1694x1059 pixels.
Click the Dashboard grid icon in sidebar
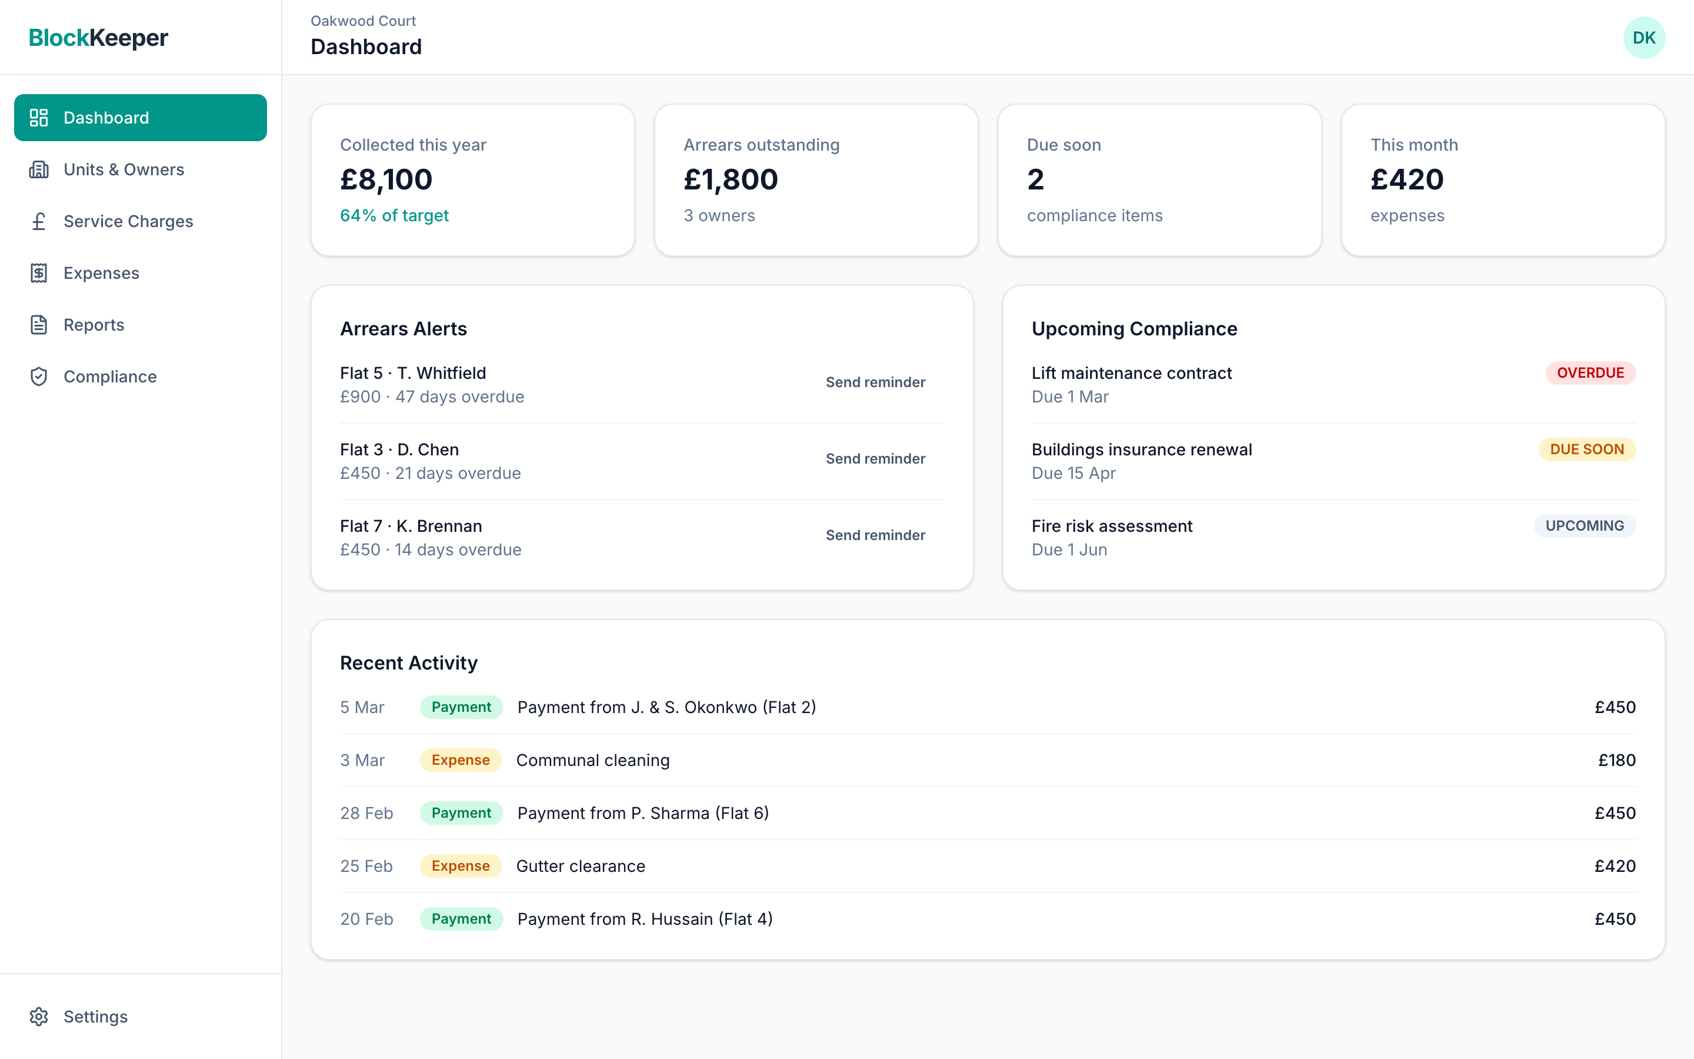point(39,118)
